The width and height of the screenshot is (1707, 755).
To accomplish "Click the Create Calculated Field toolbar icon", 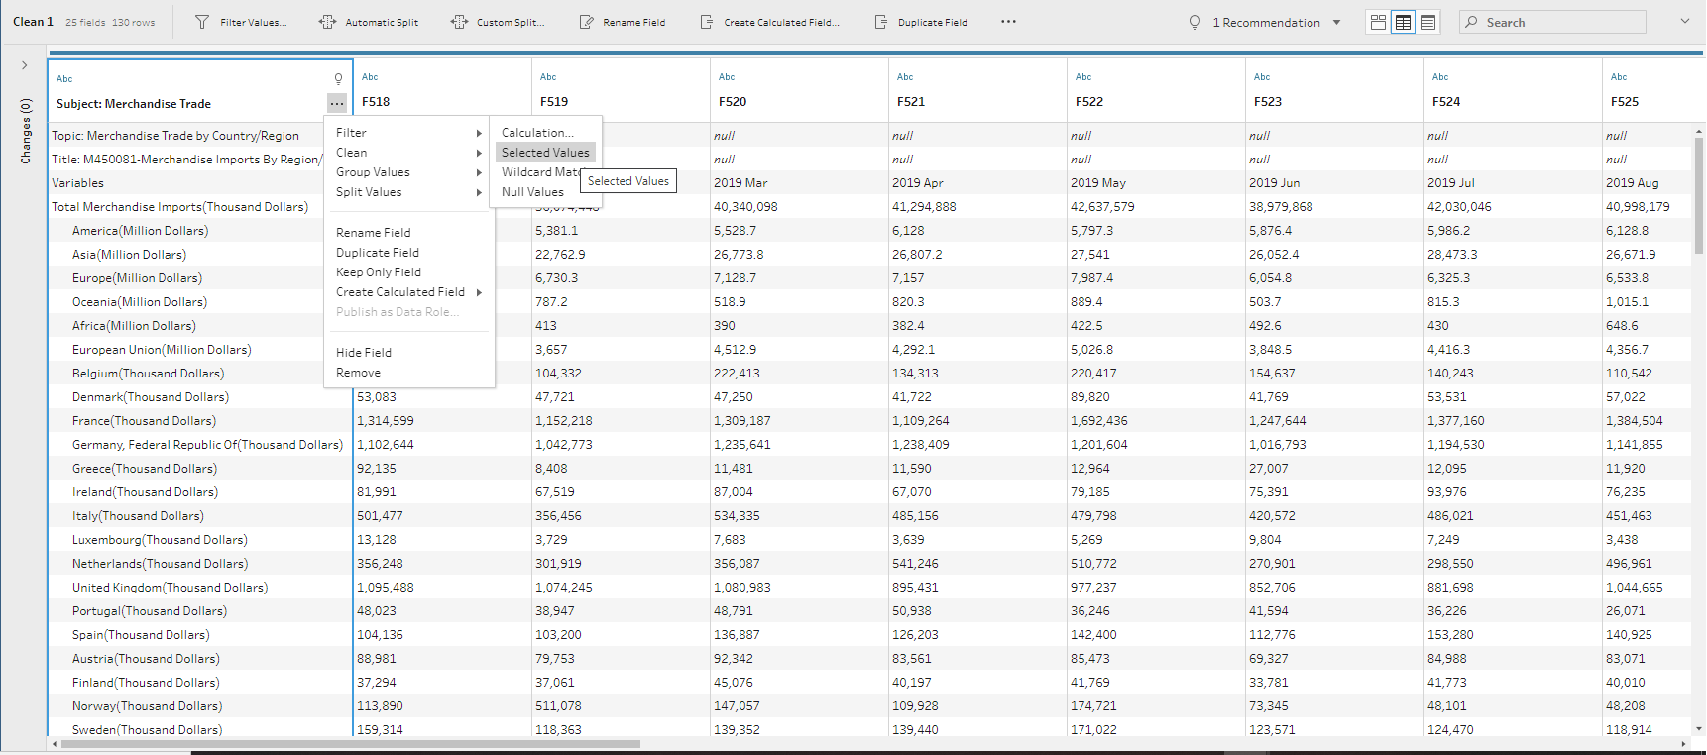I will tap(707, 22).
